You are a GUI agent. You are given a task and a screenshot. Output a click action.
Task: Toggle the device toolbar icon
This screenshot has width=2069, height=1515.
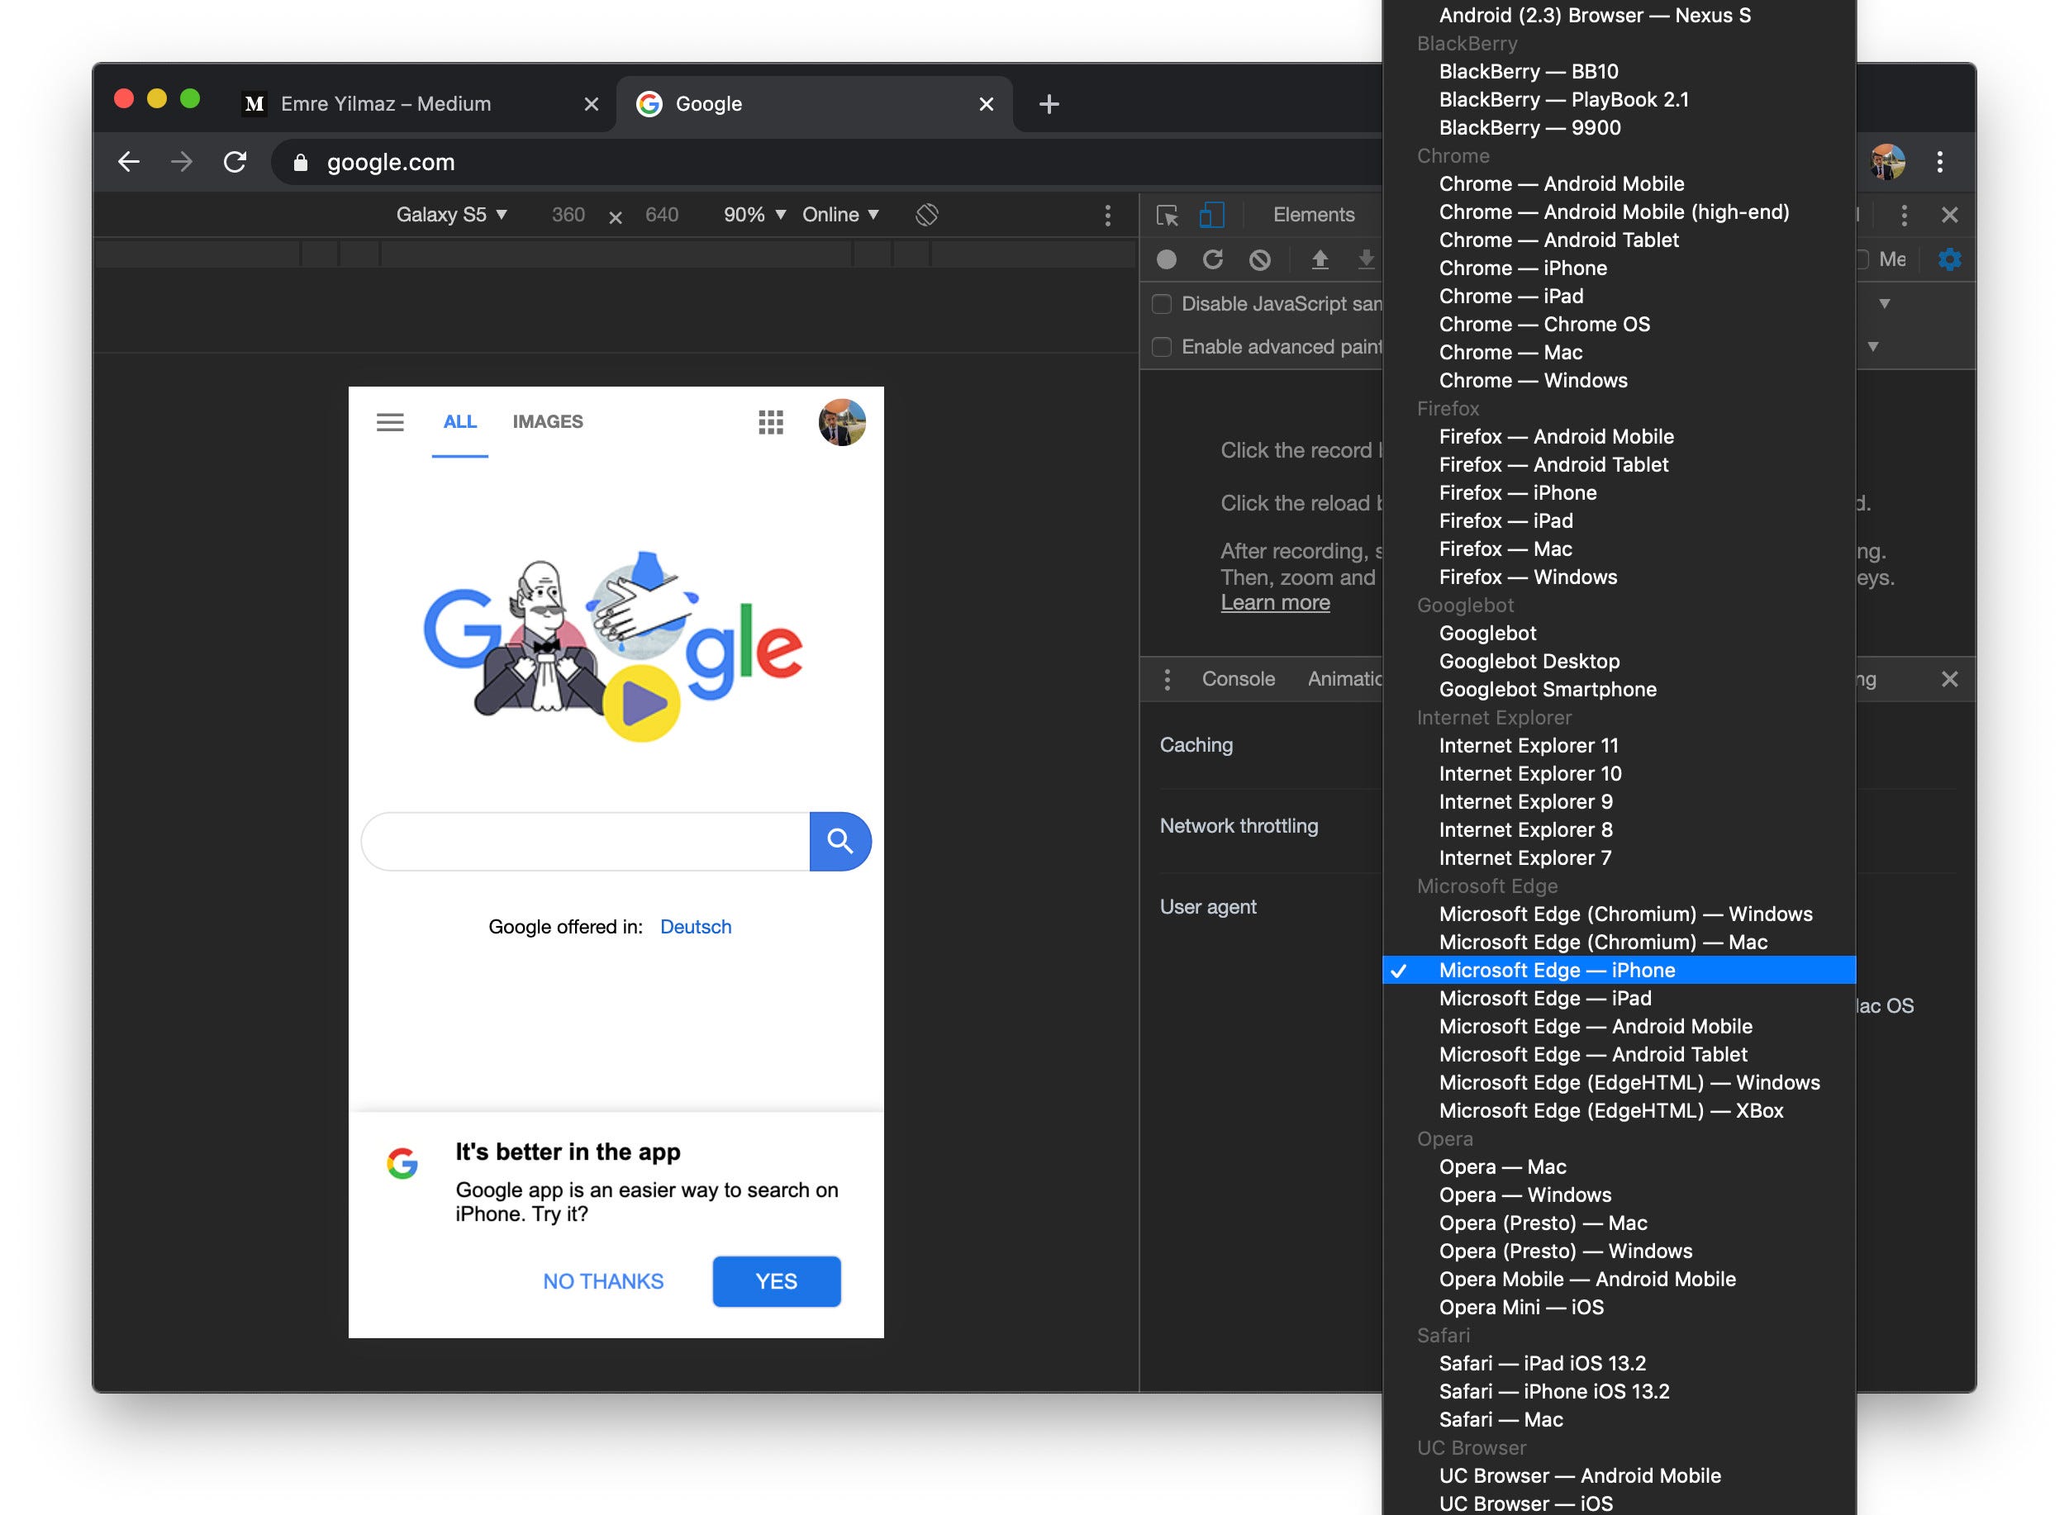click(x=1210, y=215)
